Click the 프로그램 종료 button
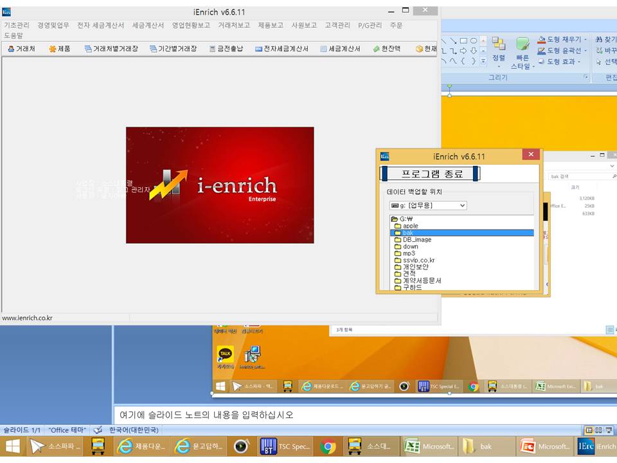 (430, 174)
